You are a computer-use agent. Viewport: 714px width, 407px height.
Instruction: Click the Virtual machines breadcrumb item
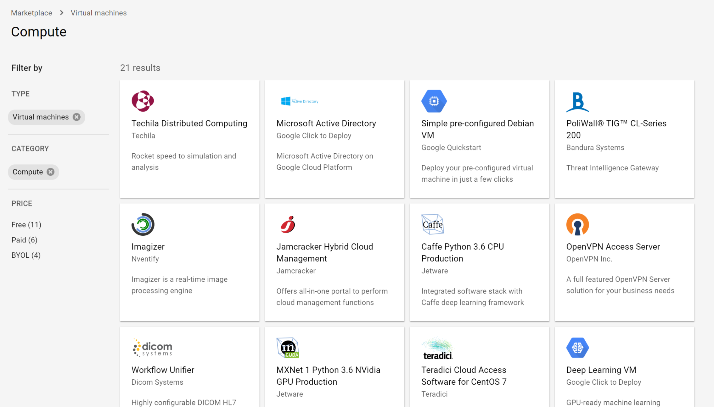98,13
